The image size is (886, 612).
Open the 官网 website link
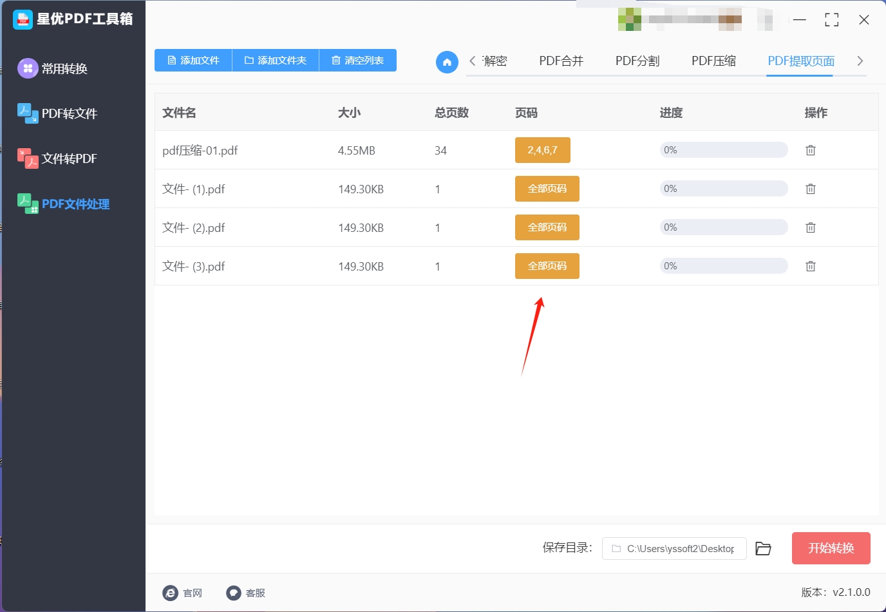(183, 593)
